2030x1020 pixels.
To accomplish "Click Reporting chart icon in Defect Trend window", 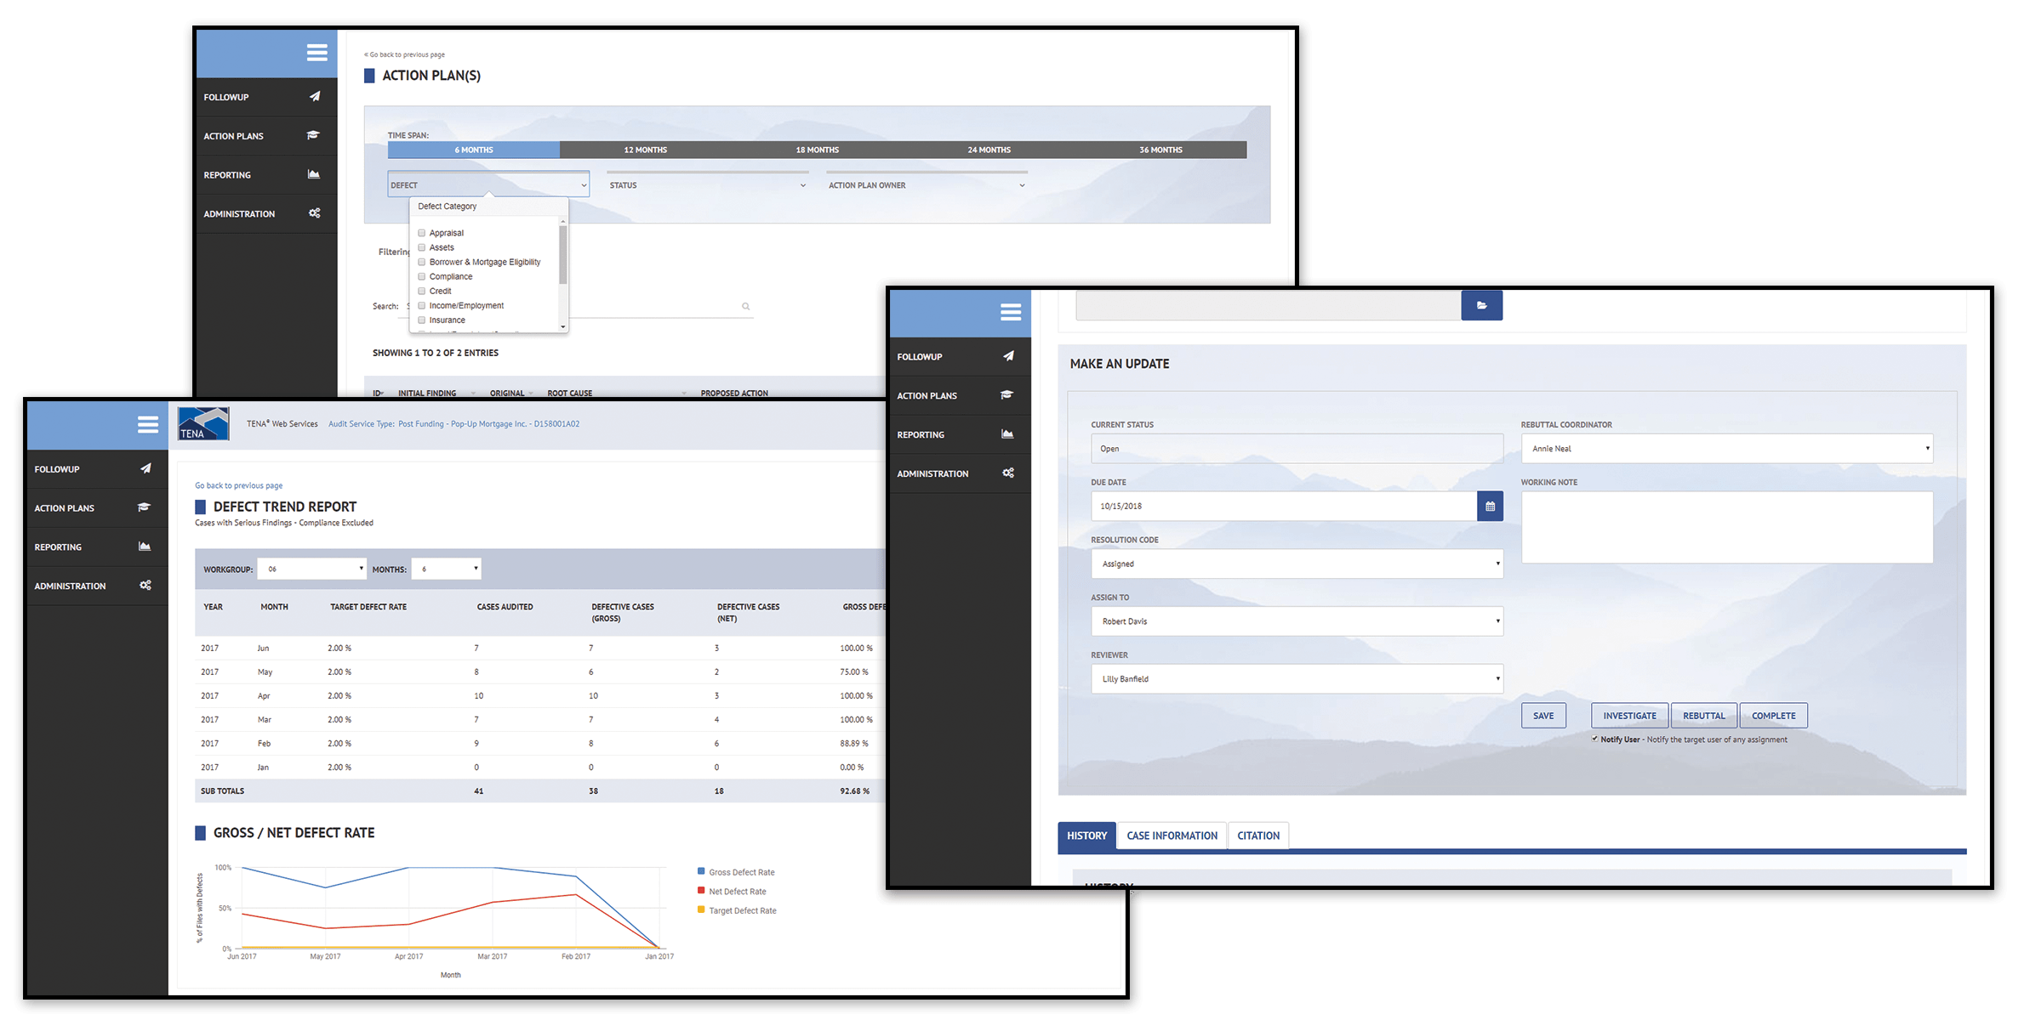I will coord(145,547).
